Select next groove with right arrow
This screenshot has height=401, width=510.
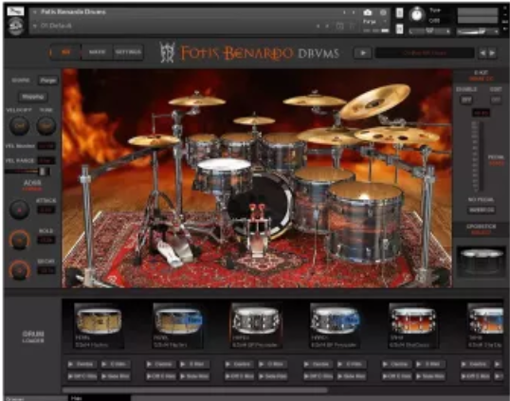(492, 53)
